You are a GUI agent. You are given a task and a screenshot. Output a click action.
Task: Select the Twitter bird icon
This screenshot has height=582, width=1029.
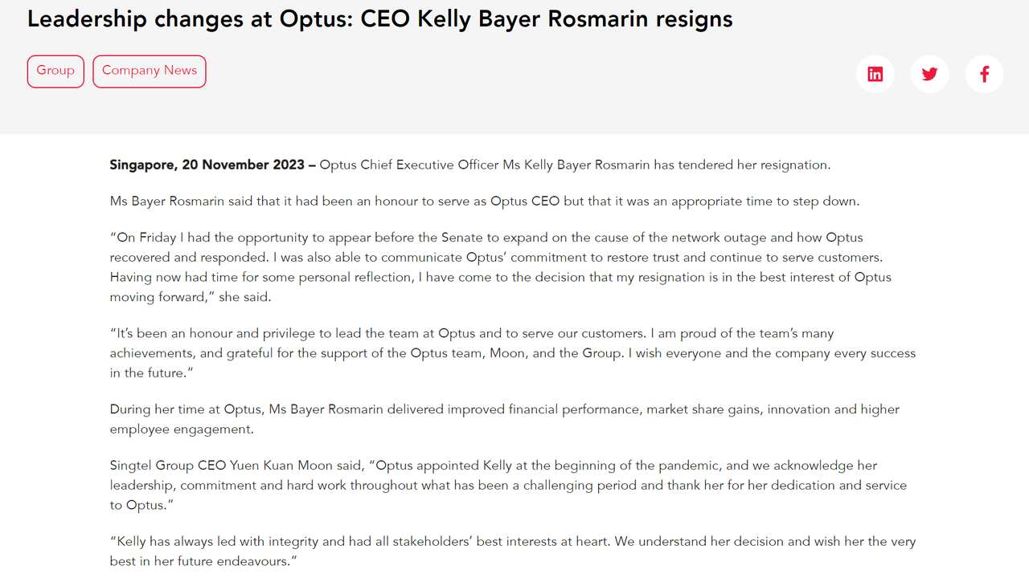[x=930, y=73]
